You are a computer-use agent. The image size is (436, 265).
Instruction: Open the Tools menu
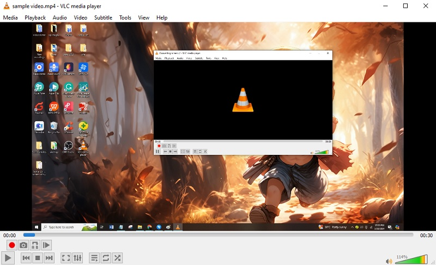pos(125,17)
